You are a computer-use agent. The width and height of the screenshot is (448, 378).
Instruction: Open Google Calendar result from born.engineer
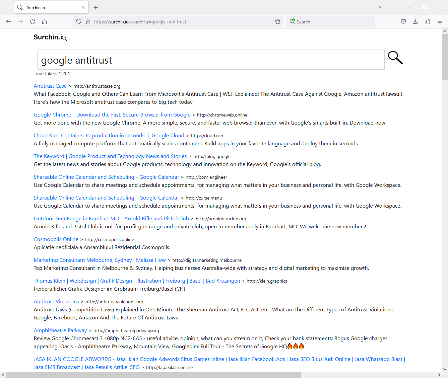tap(106, 177)
